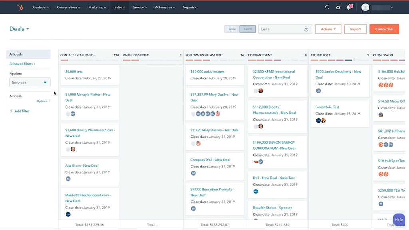Click photo avatar on KPMG International deal
Screen dimensions: 409x230
261,91
